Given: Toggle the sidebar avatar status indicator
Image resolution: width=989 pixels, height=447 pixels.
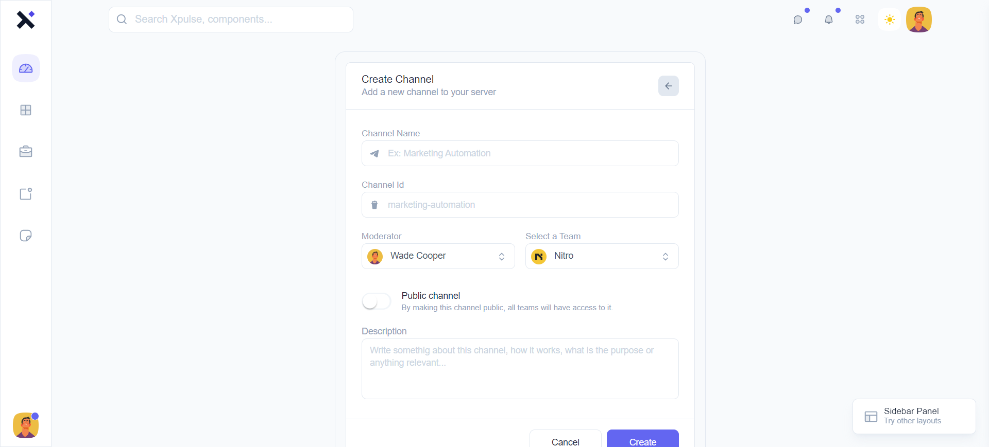Looking at the screenshot, I should point(35,416).
